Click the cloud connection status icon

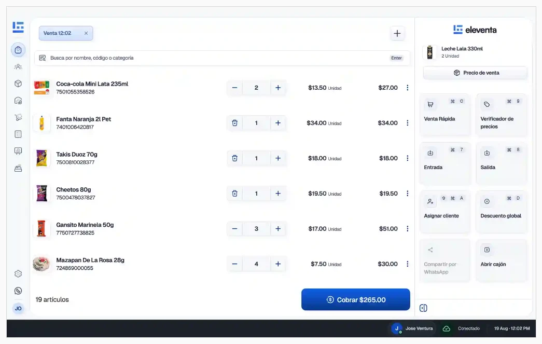(446, 328)
